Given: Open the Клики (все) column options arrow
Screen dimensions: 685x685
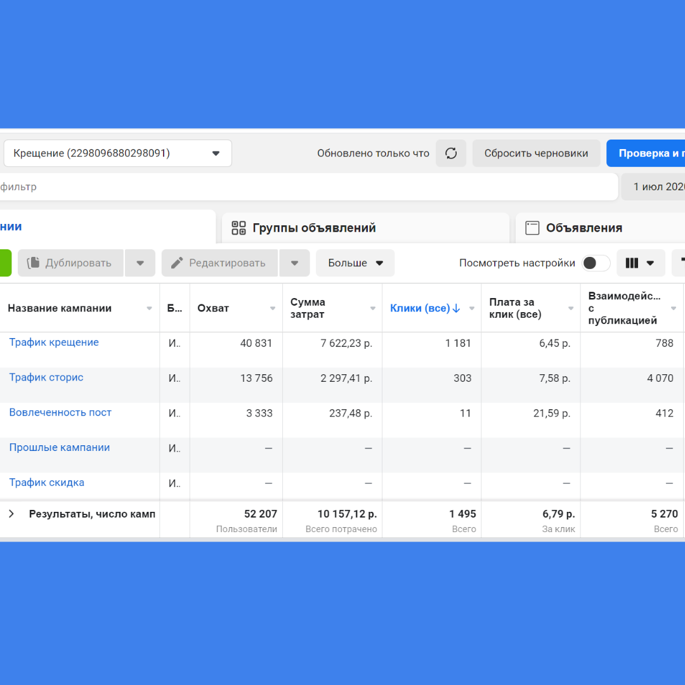Looking at the screenshot, I should click(x=472, y=308).
